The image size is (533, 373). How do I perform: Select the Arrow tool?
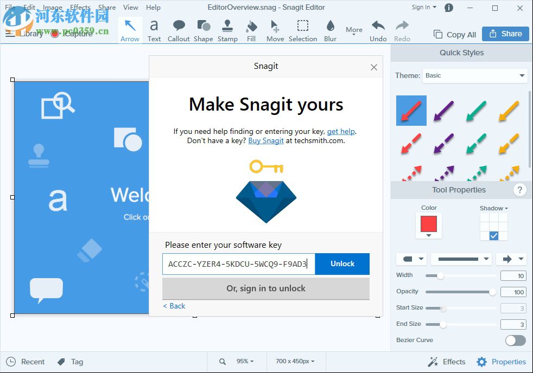130,30
